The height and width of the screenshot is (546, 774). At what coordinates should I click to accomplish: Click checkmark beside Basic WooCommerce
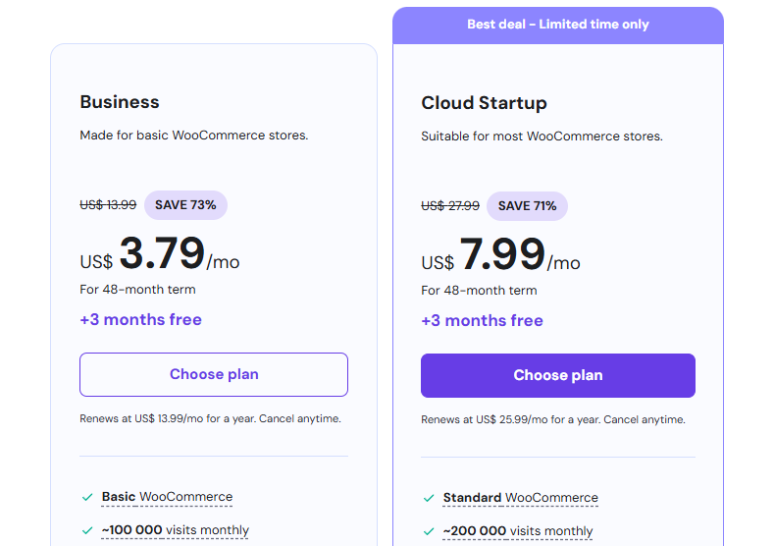[x=87, y=497]
